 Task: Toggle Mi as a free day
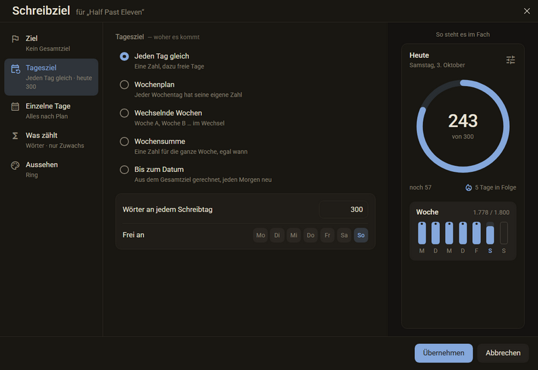(x=294, y=235)
